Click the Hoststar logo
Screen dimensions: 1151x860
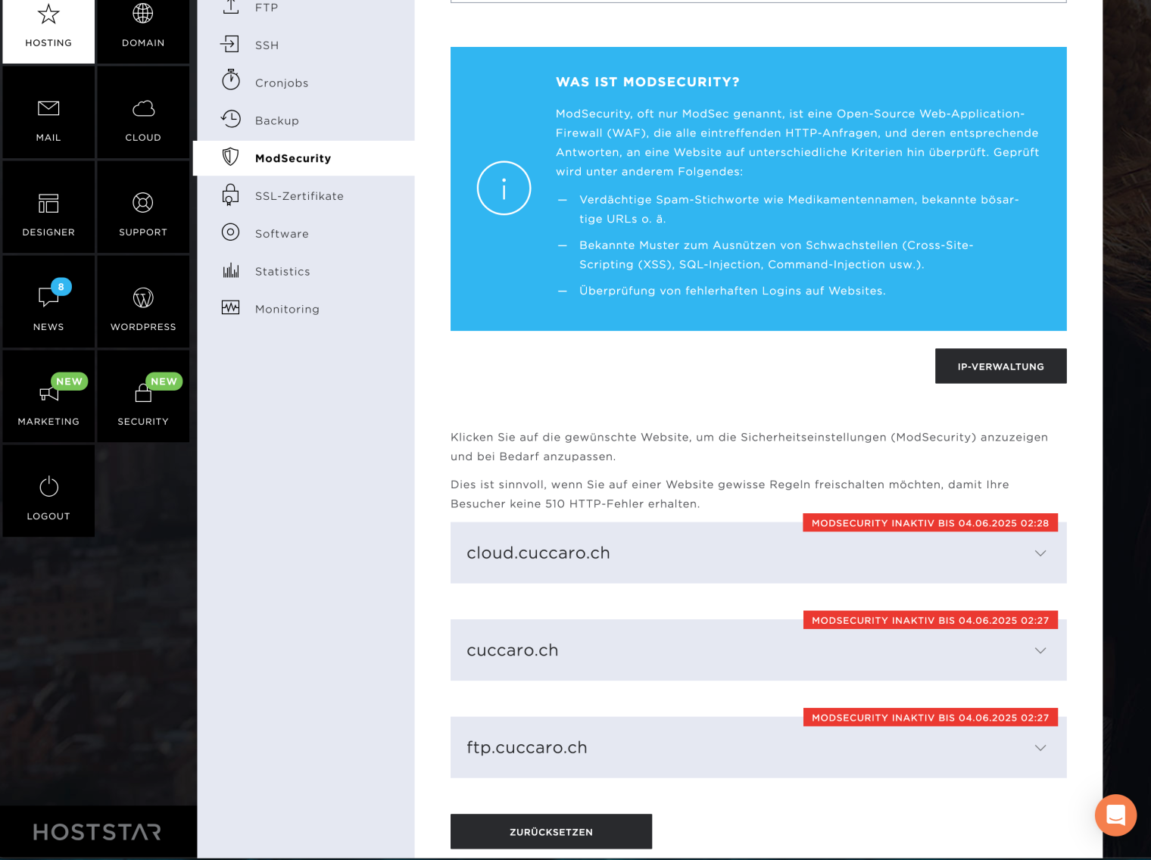click(x=97, y=832)
